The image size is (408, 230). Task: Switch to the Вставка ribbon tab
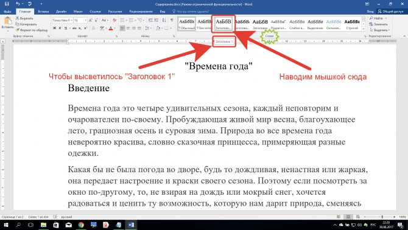(43, 12)
